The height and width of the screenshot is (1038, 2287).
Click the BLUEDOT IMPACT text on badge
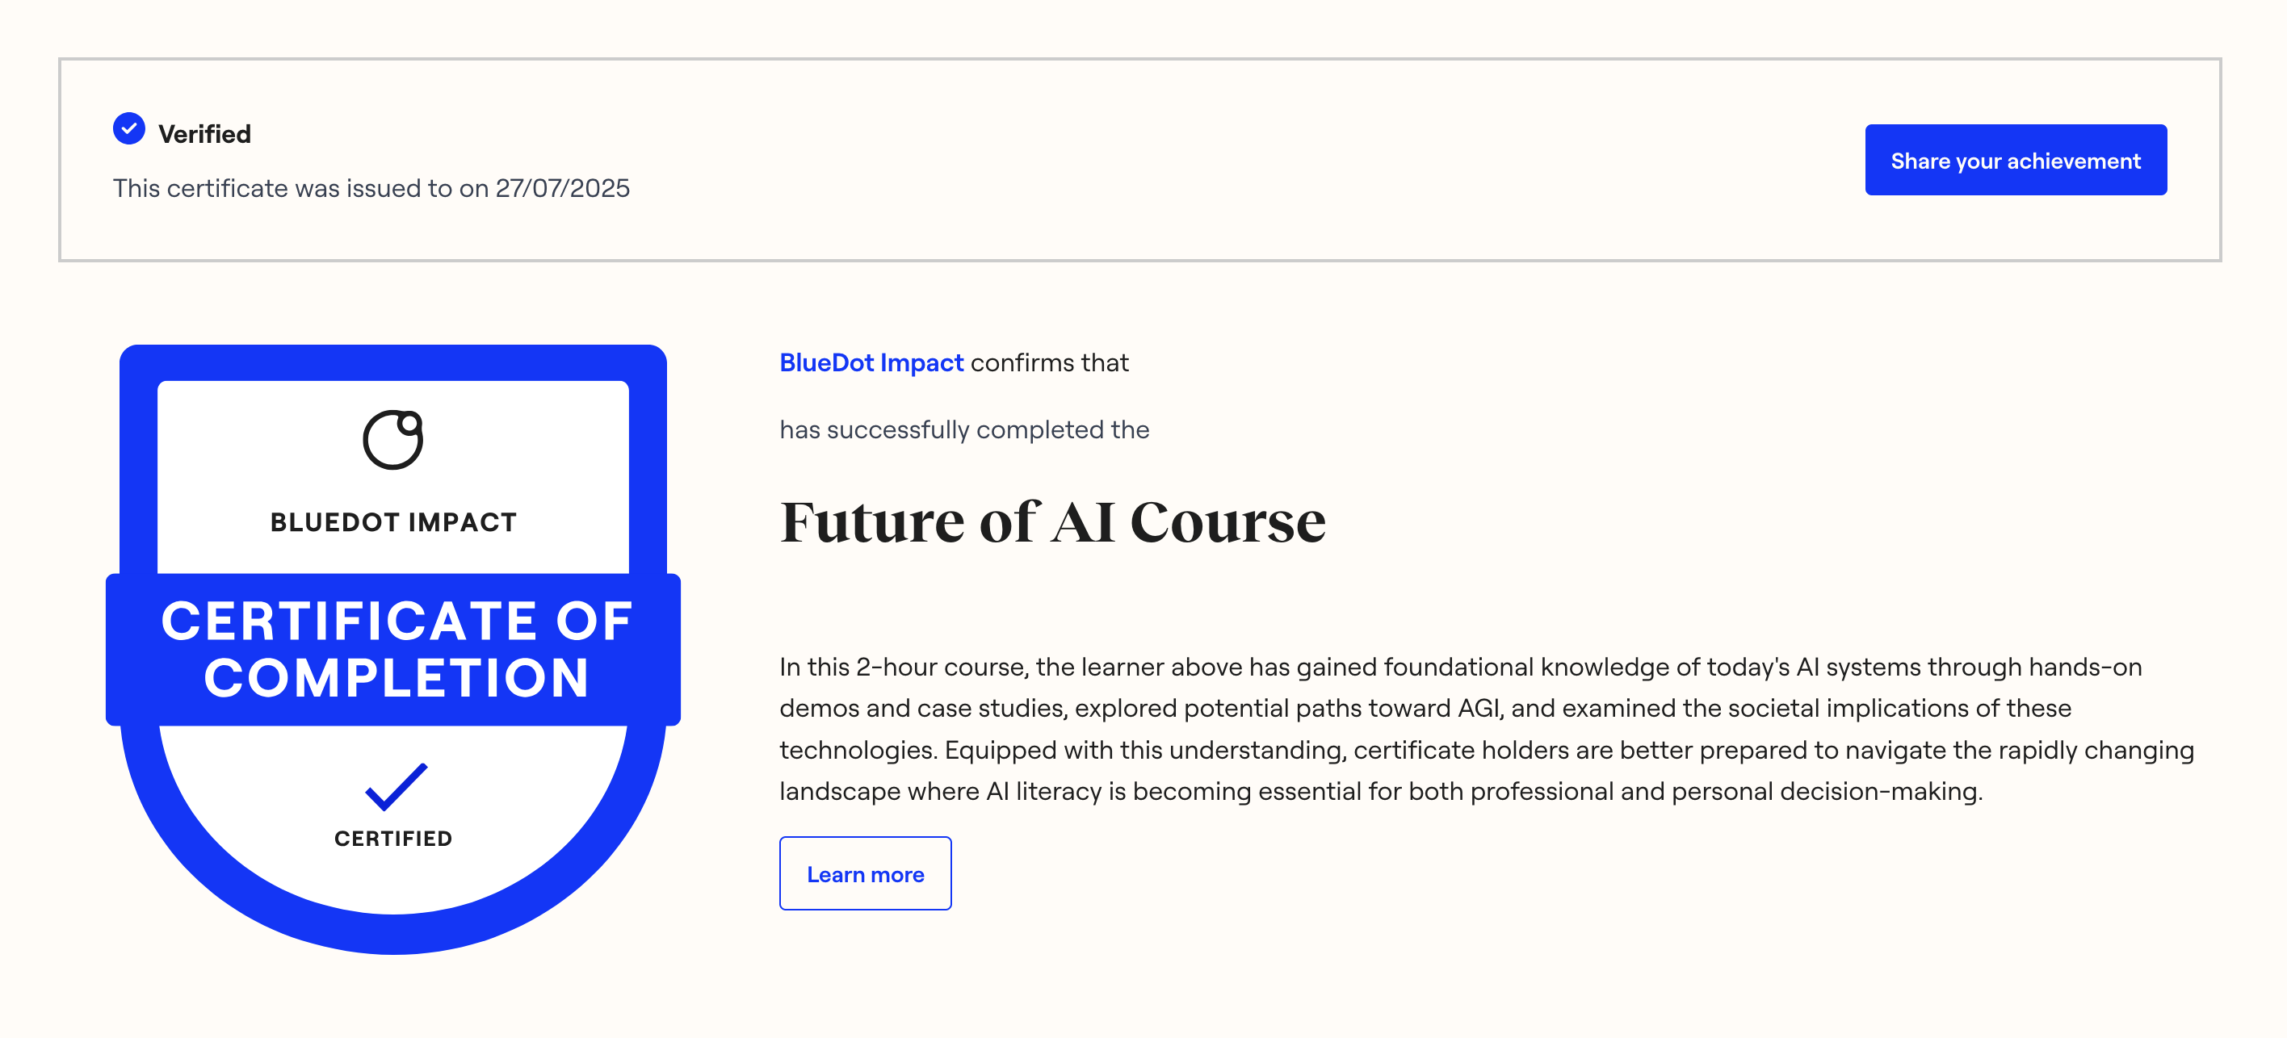coord(393,521)
